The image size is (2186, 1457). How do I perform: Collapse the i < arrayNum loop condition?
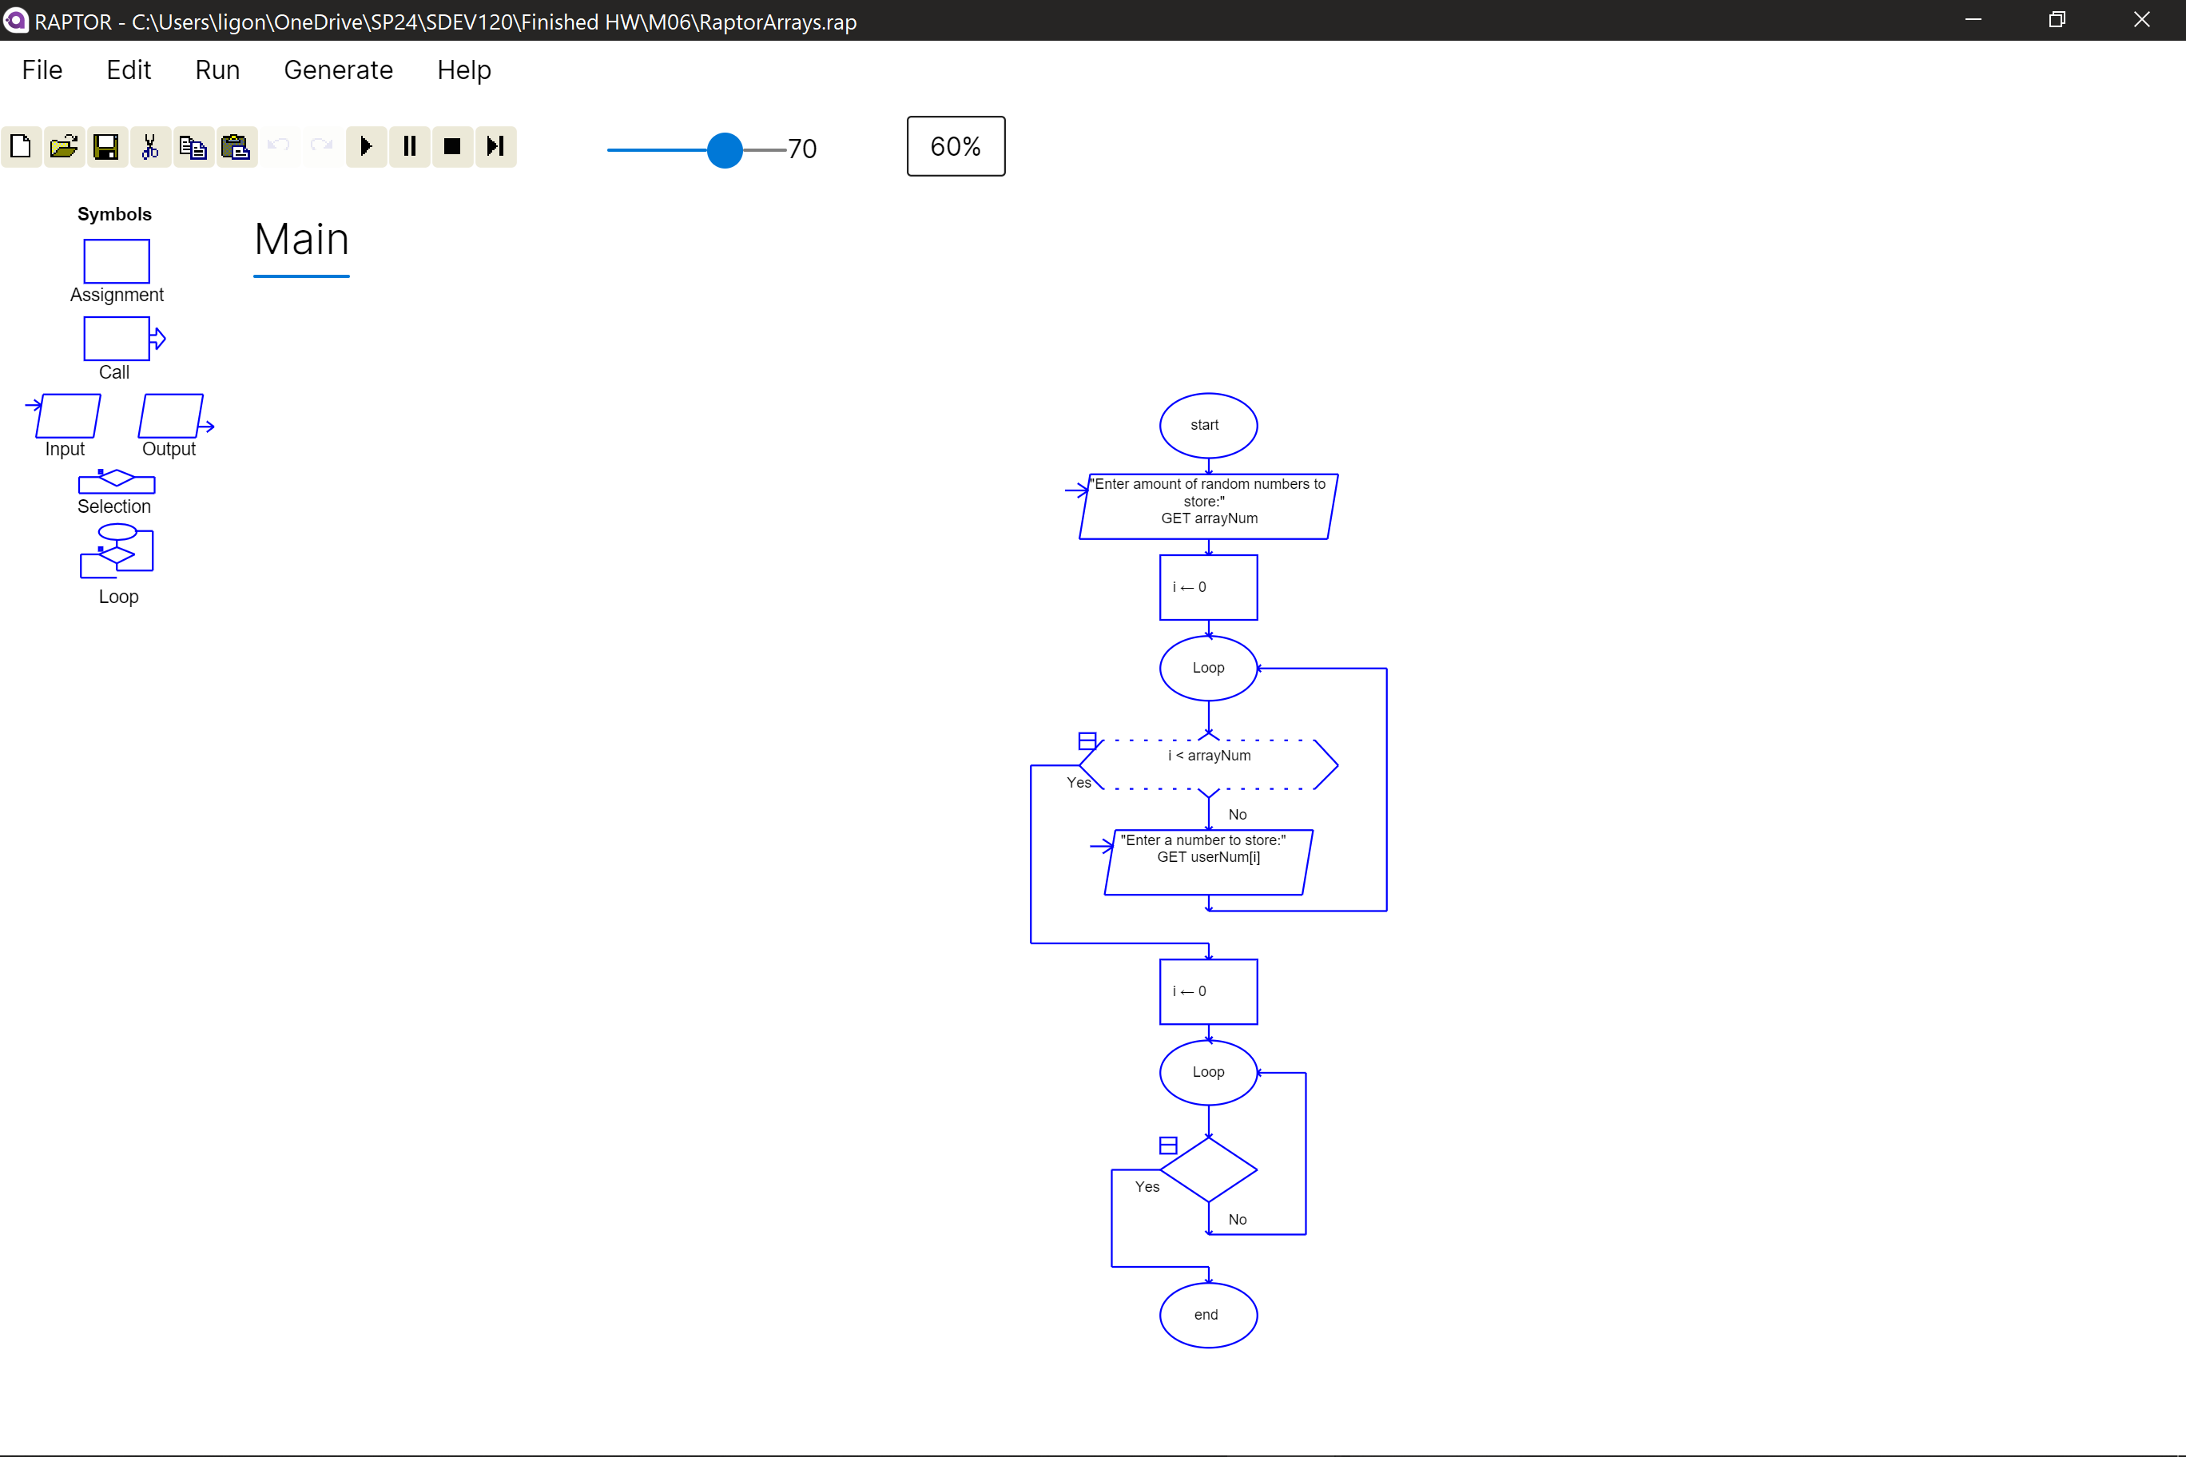pos(1086,739)
